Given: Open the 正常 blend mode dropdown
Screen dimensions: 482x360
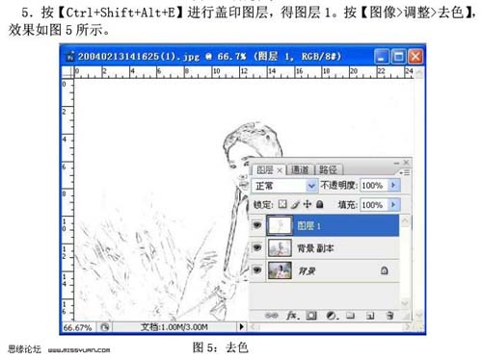Looking at the screenshot, I should (x=284, y=186).
